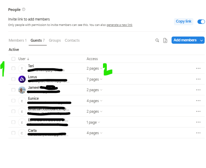The height and width of the screenshot is (168, 206).
Task: Click the name Jameel
Action: (x=34, y=87)
